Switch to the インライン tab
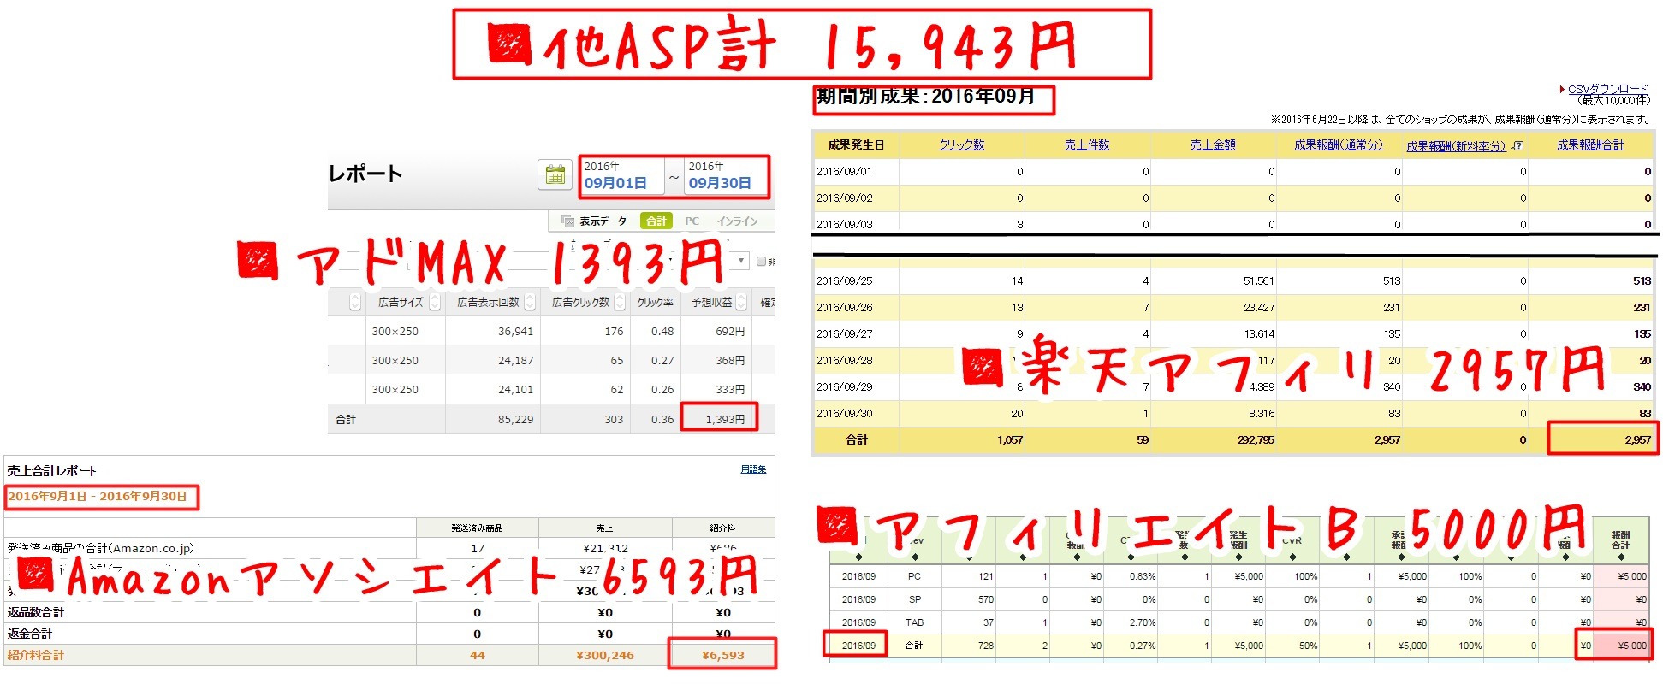 737,221
